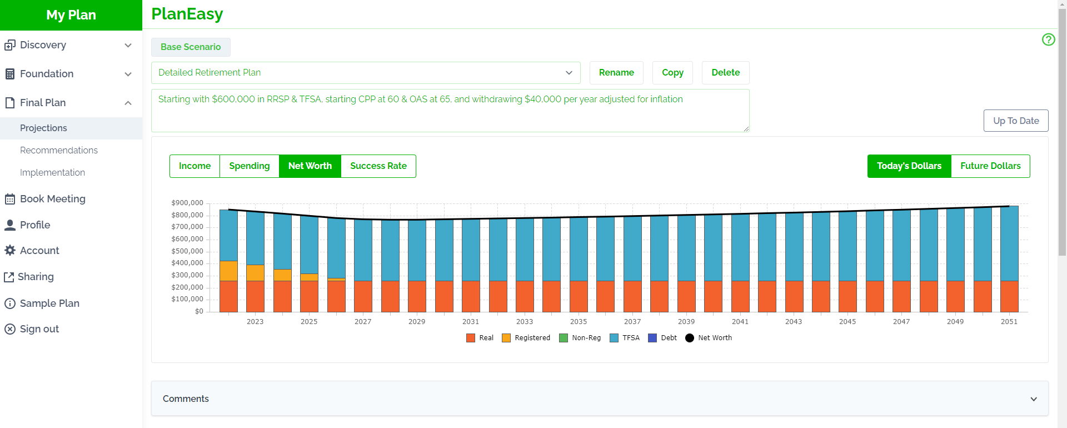
Task: Toggle Debt series in chart legend
Action: coord(662,338)
